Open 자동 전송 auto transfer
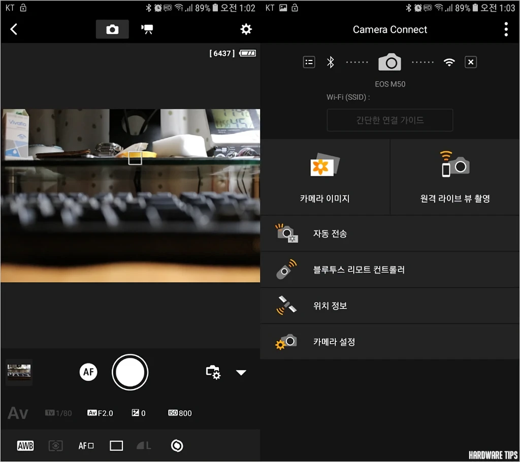This screenshot has width=520, height=462. [390, 234]
